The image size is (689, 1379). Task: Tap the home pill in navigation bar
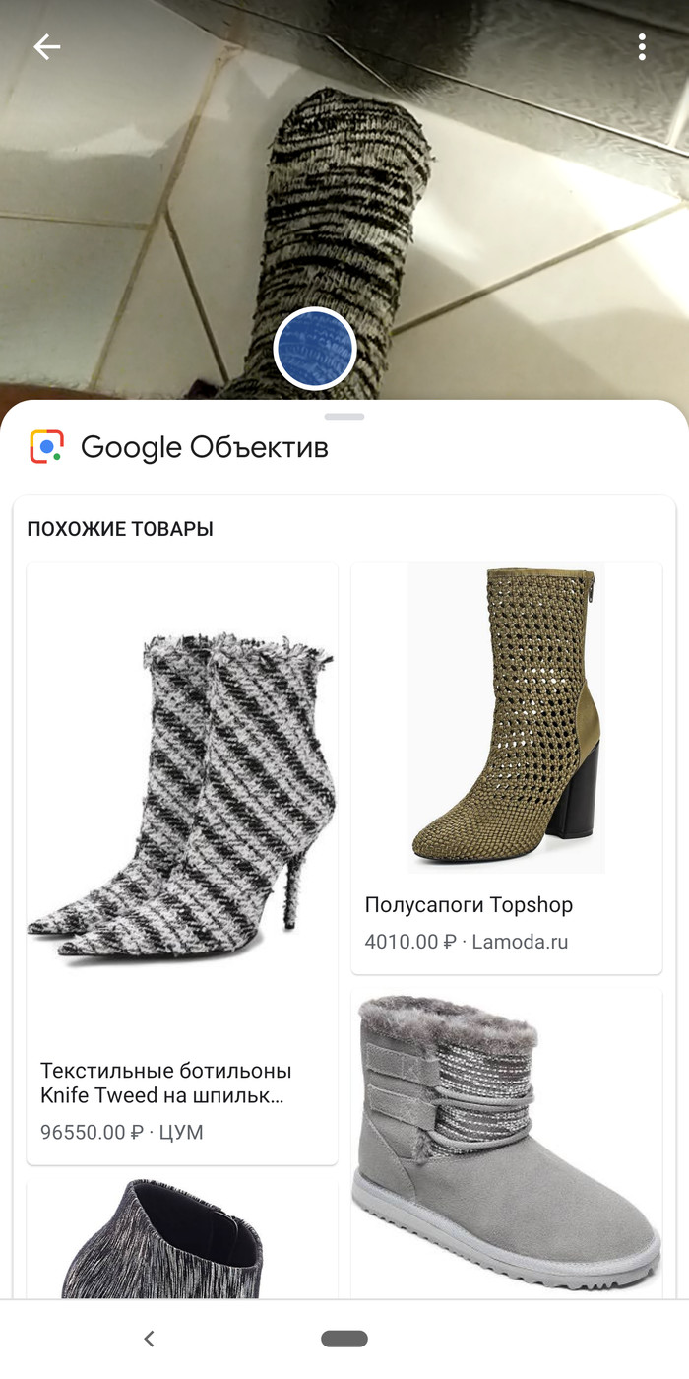pos(344,1339)
